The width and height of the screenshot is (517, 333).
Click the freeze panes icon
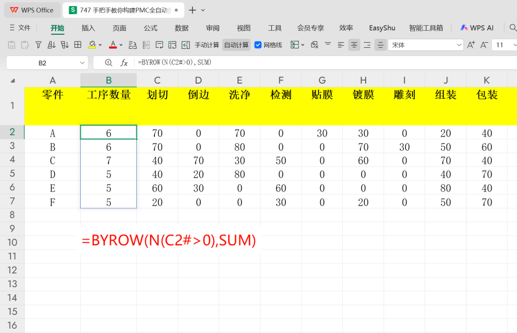pos(294,45)
